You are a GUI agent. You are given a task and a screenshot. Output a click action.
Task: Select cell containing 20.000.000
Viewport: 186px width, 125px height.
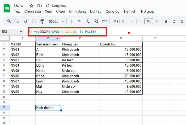[121, 76]
